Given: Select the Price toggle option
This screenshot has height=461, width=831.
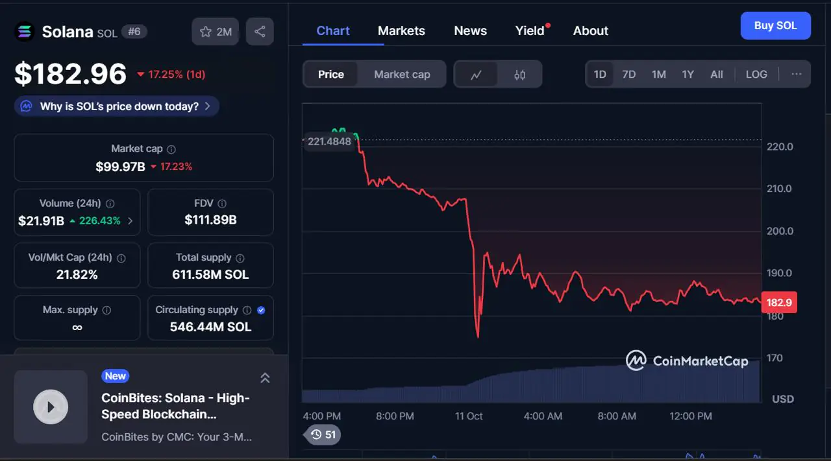Looking at the screenshot, I should pos(331,75).
